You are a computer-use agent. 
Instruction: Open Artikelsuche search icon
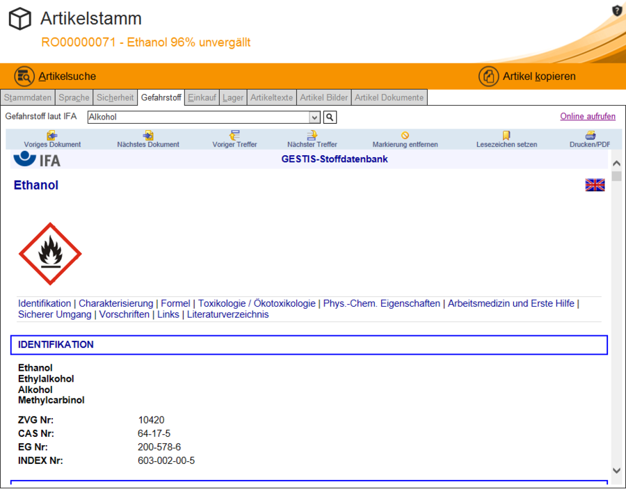point(24,77)
